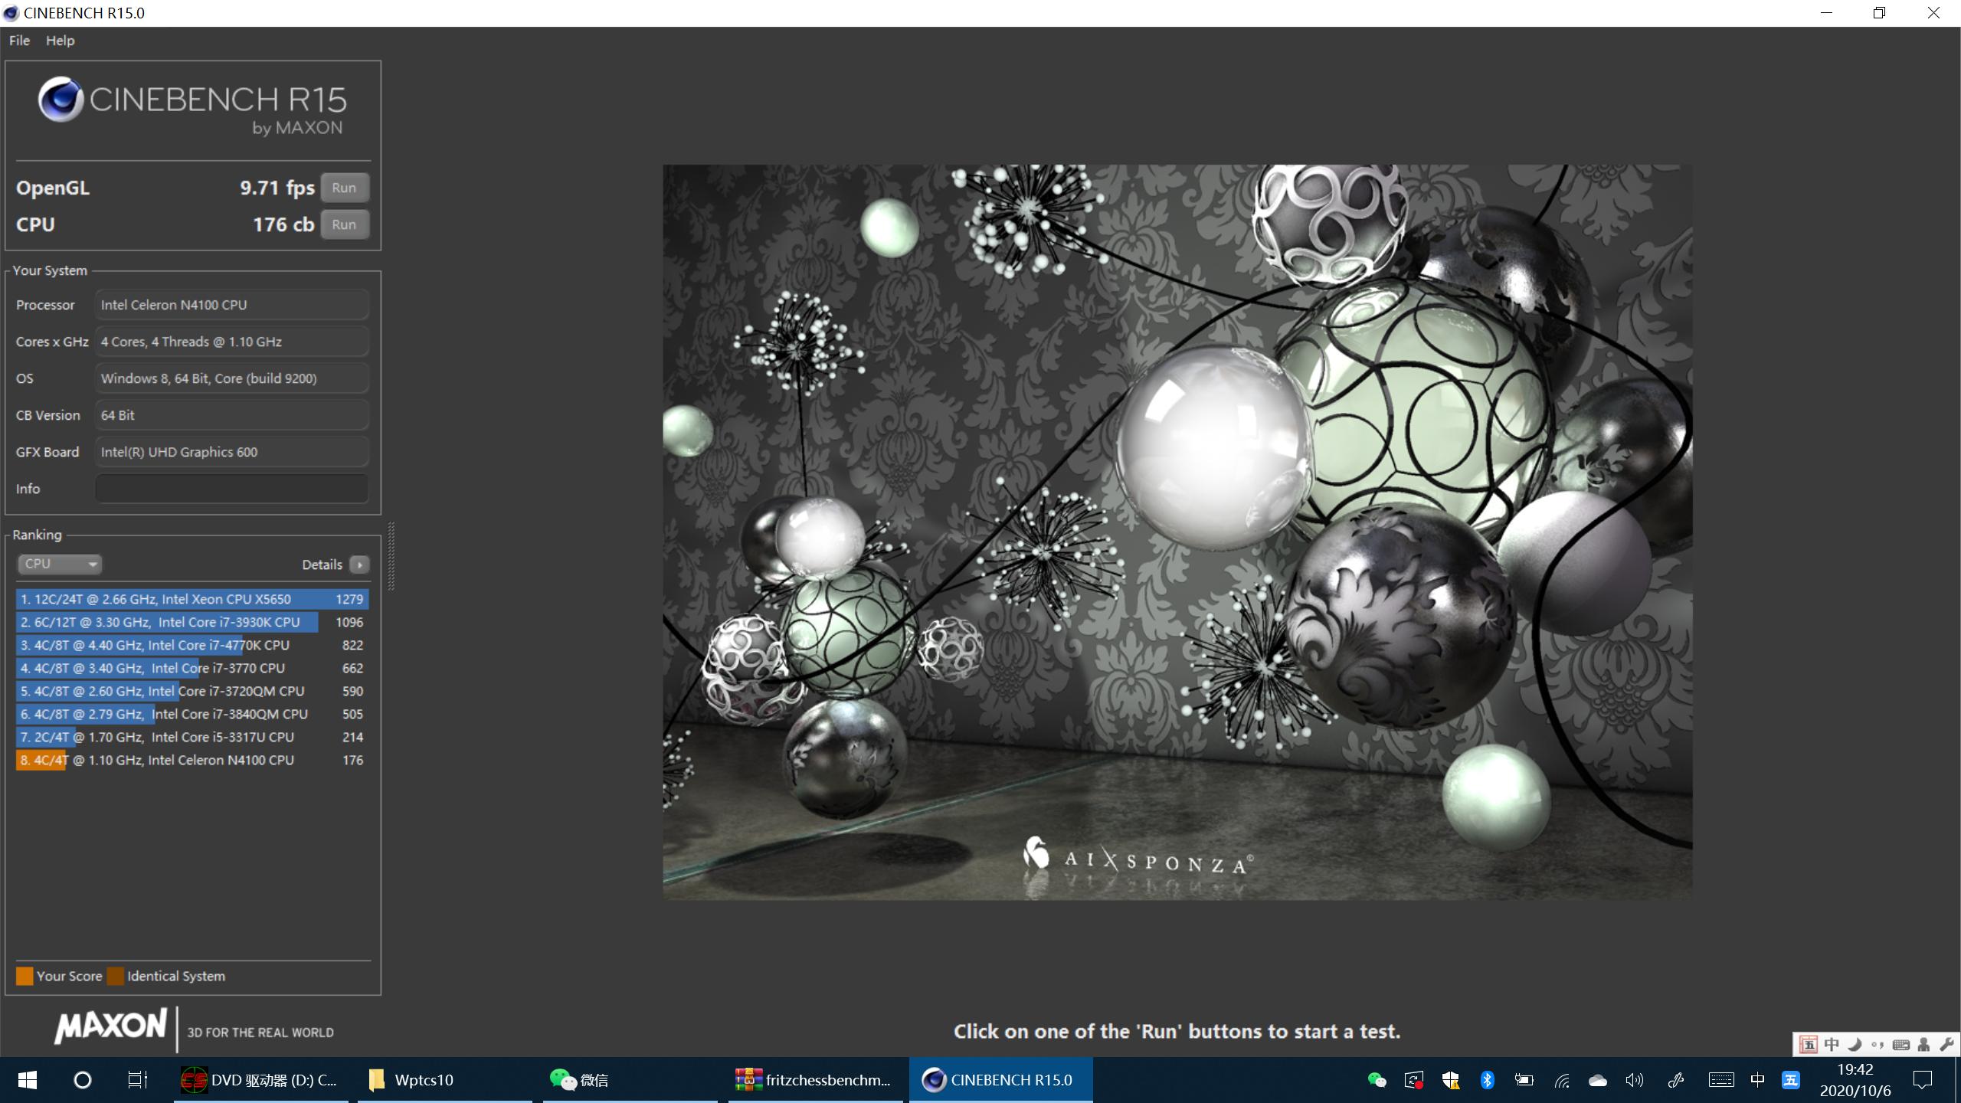Open the Help menu
This screenshot has width=1961, height=1103.
(x=60, y=41)
